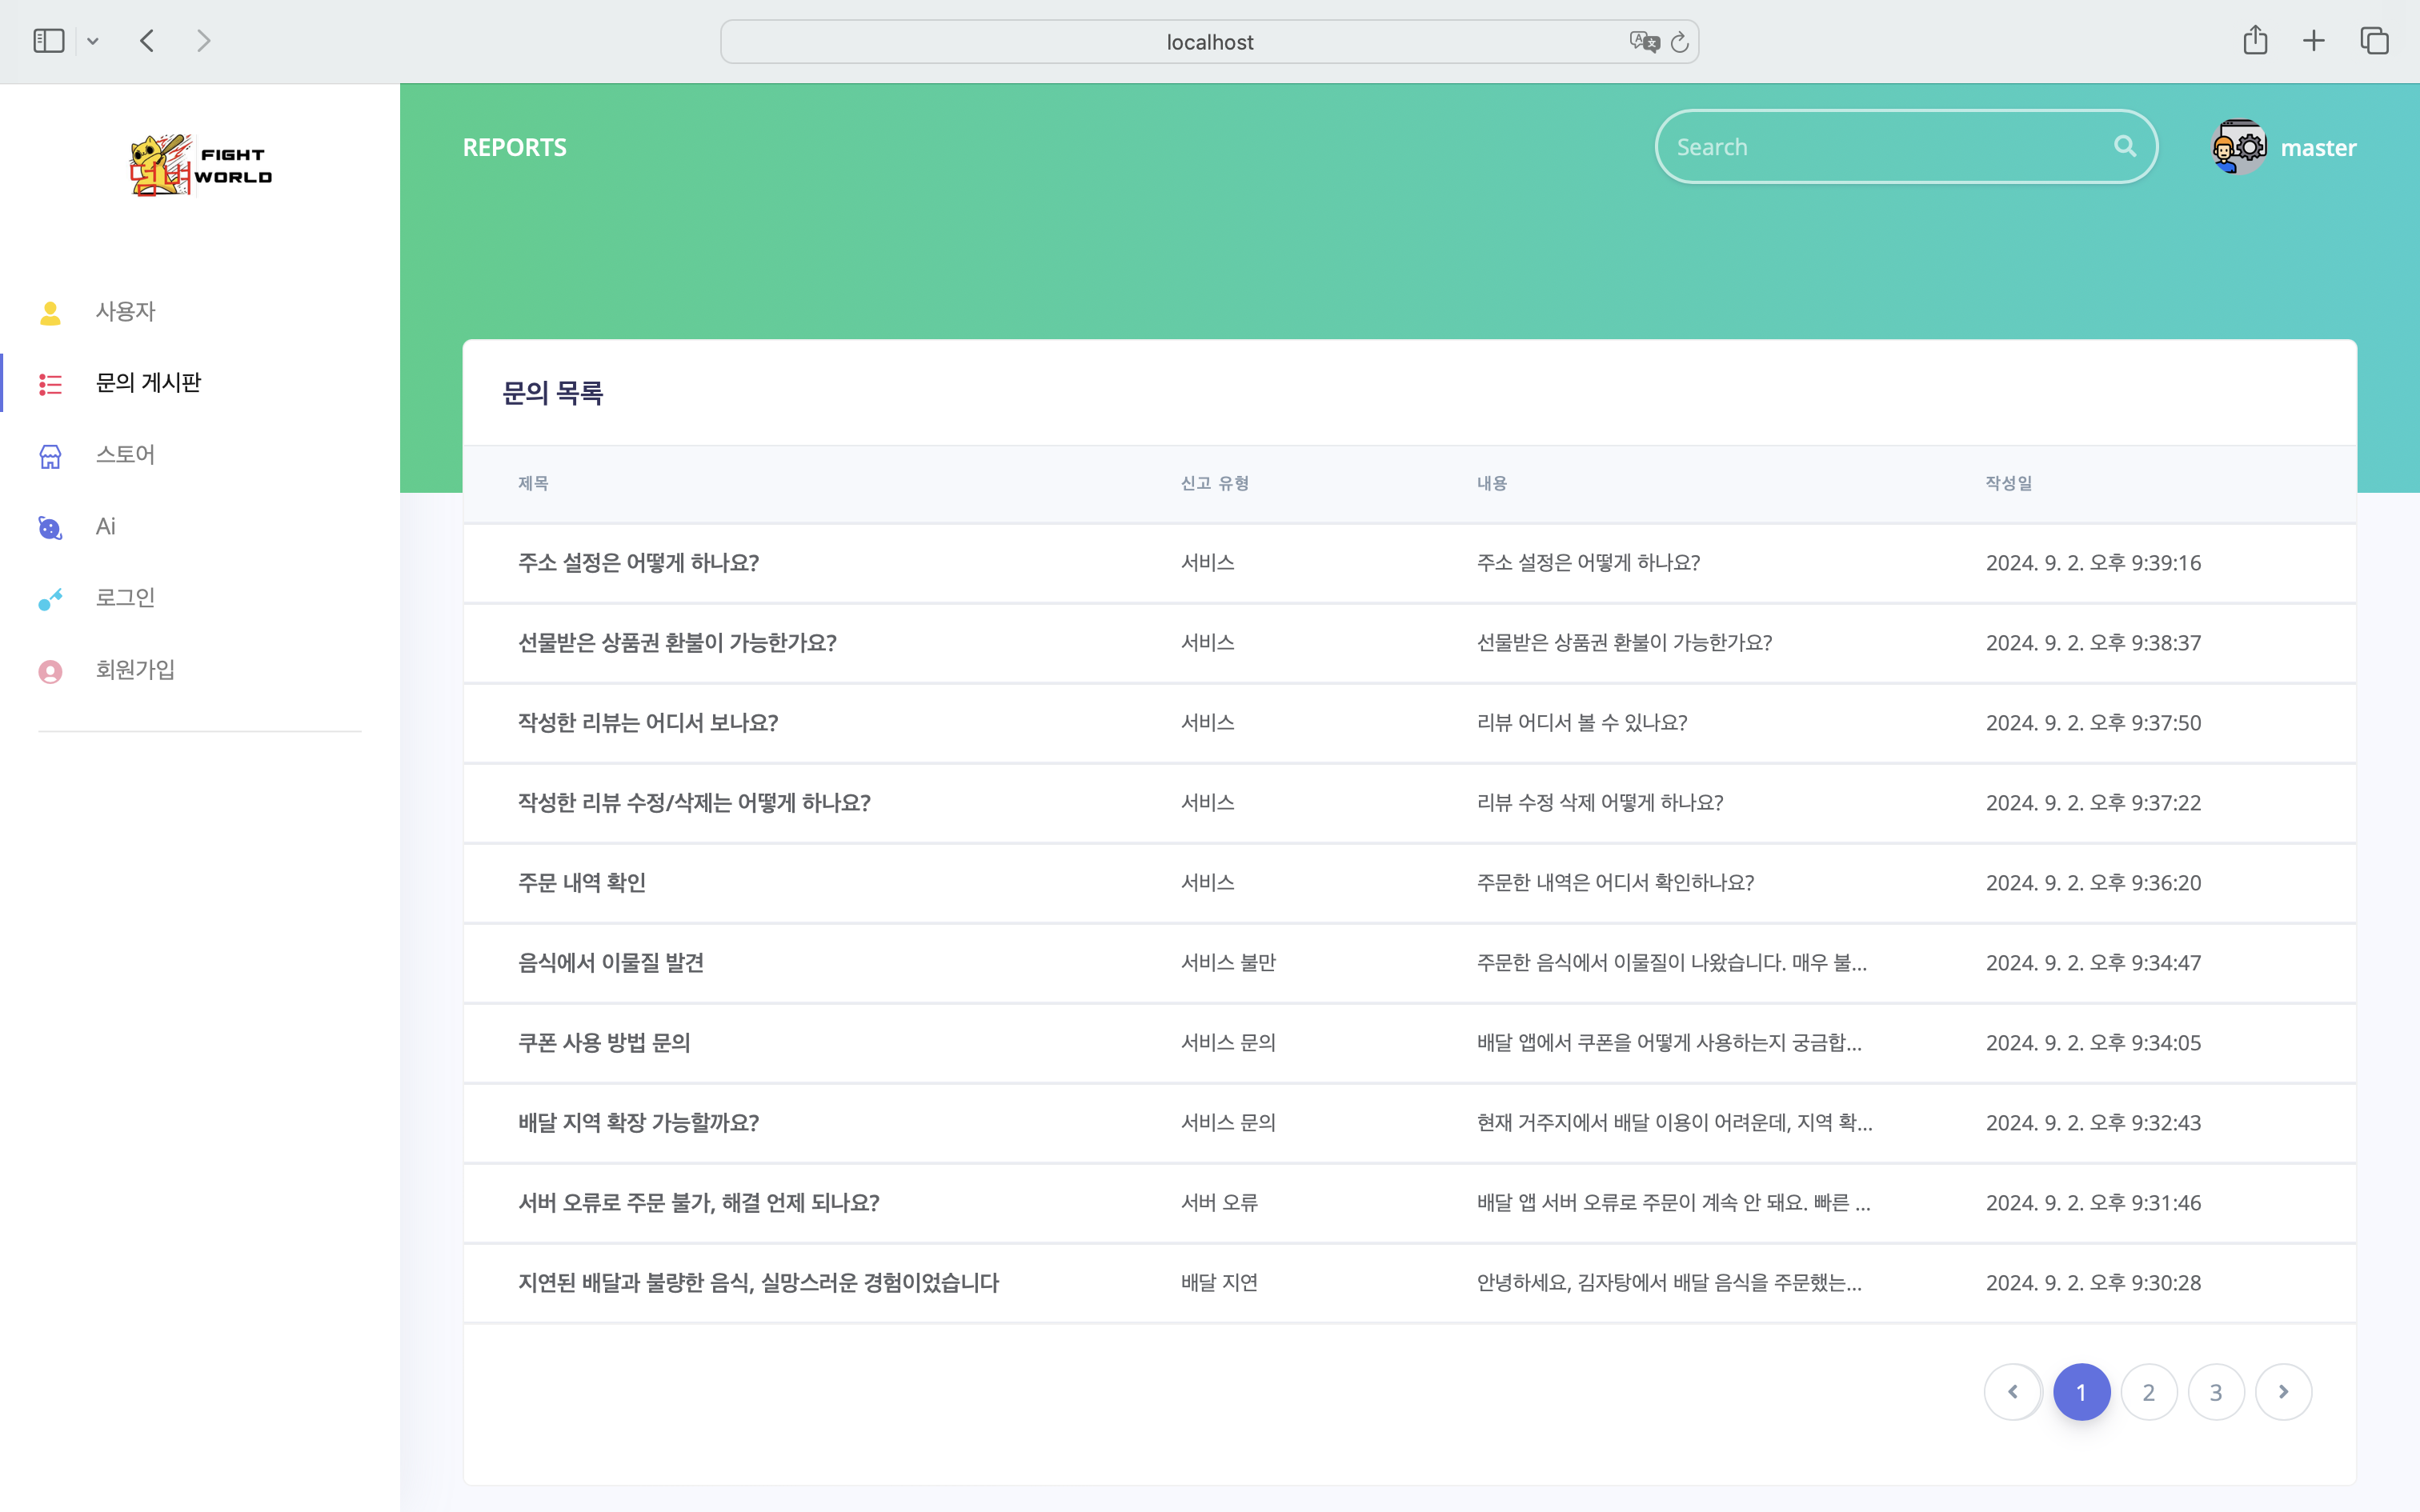Click the 회원가입 profile icon in sidebar

(x=50, y=671)
